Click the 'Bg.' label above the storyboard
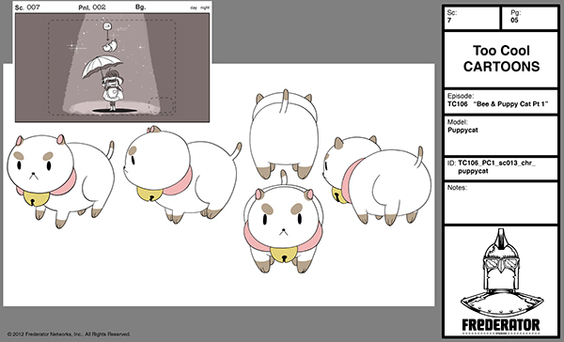The width and height of the screenshot is (564, 342). (141, 7)
